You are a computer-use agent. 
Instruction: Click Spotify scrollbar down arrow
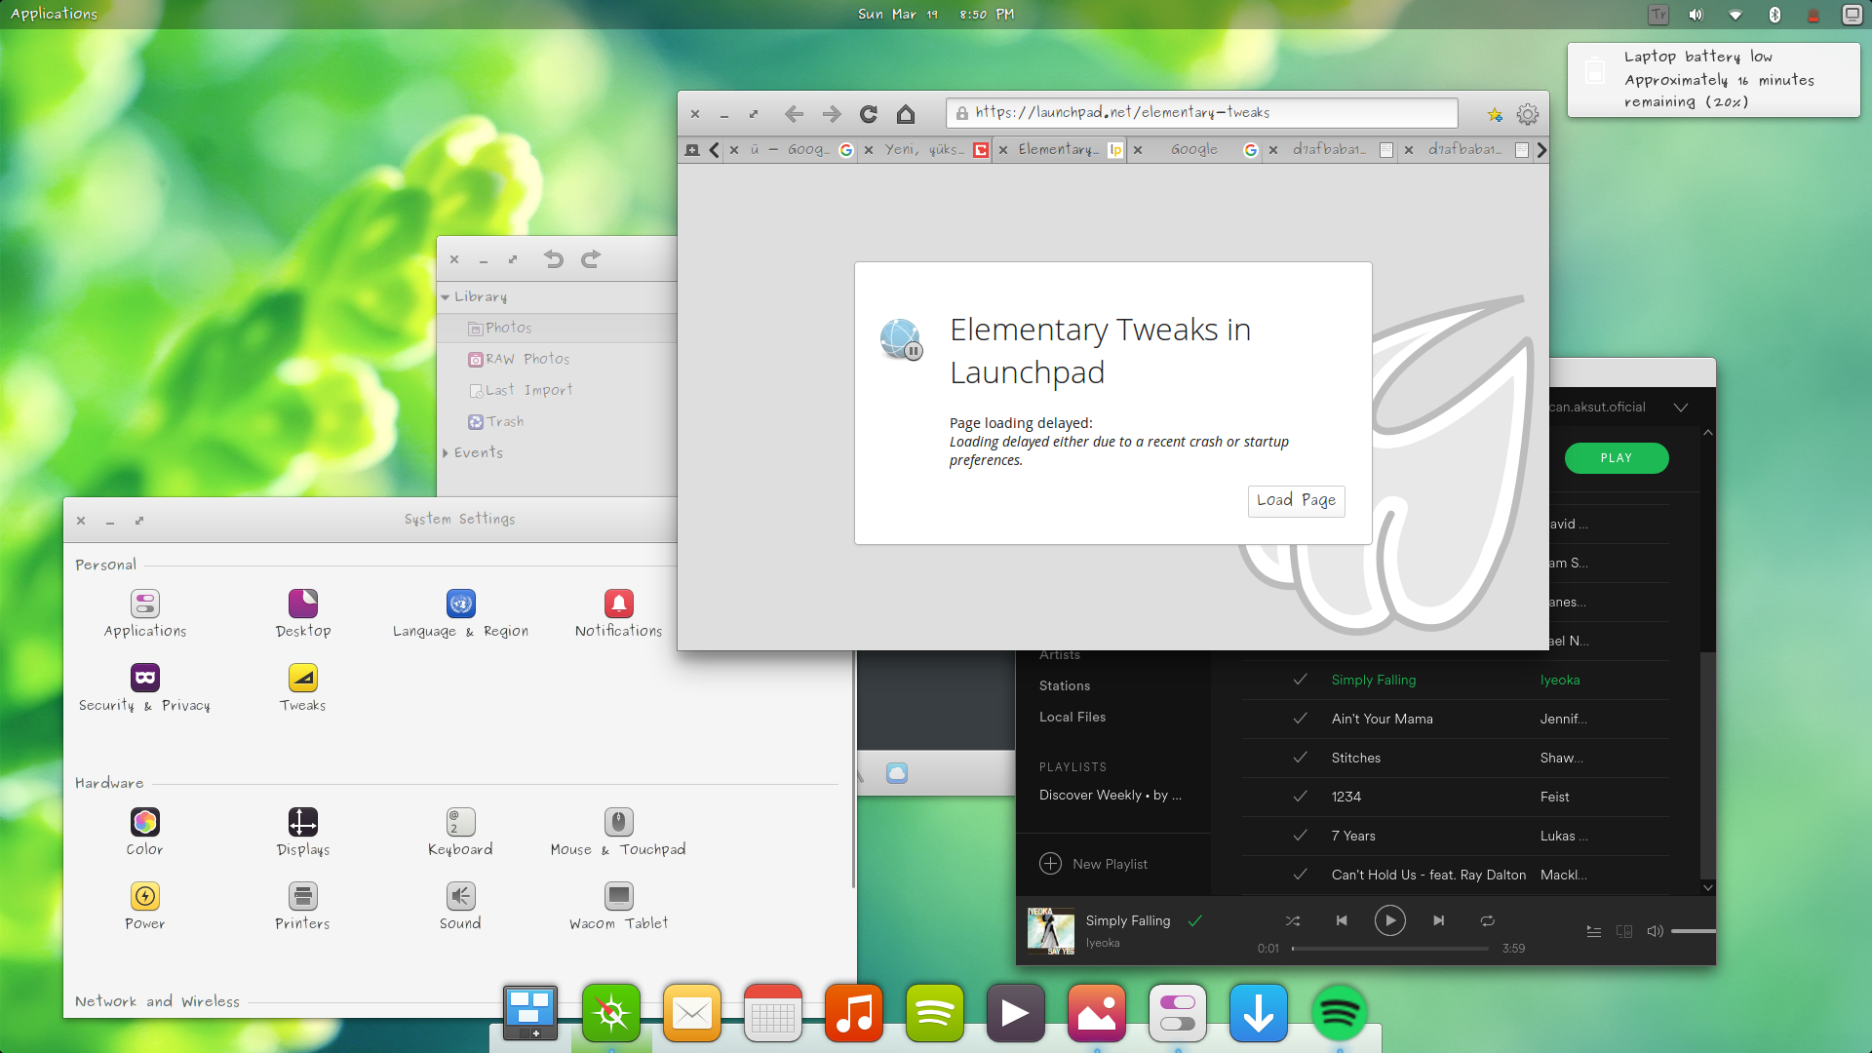tap(1707, 887)
